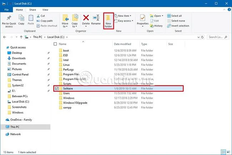Open the New item dropdown
232x155 pixels.
(x=123, y=16)
